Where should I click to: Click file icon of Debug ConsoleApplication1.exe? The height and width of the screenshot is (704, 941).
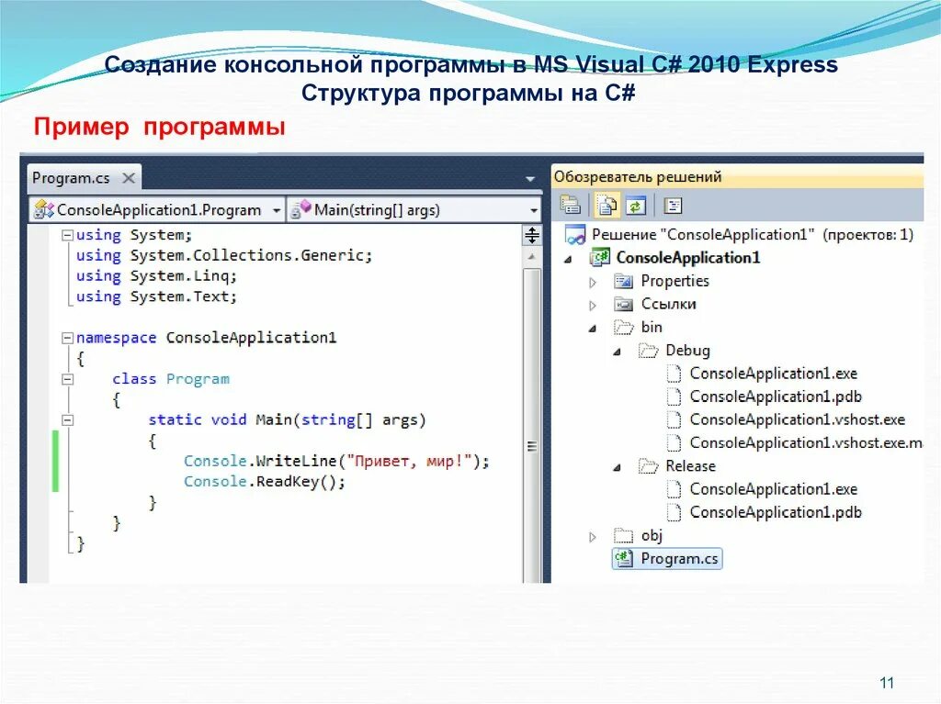click(674, 374)
